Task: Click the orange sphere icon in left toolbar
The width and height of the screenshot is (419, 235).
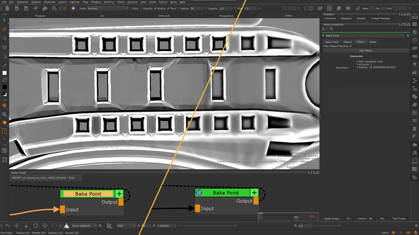Action: coord(5,123)
